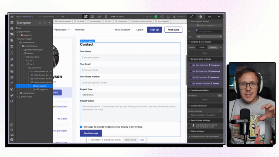Open the Webflow logo menu
The width and height of the screenshot is (279, 157).
(12, 17)
